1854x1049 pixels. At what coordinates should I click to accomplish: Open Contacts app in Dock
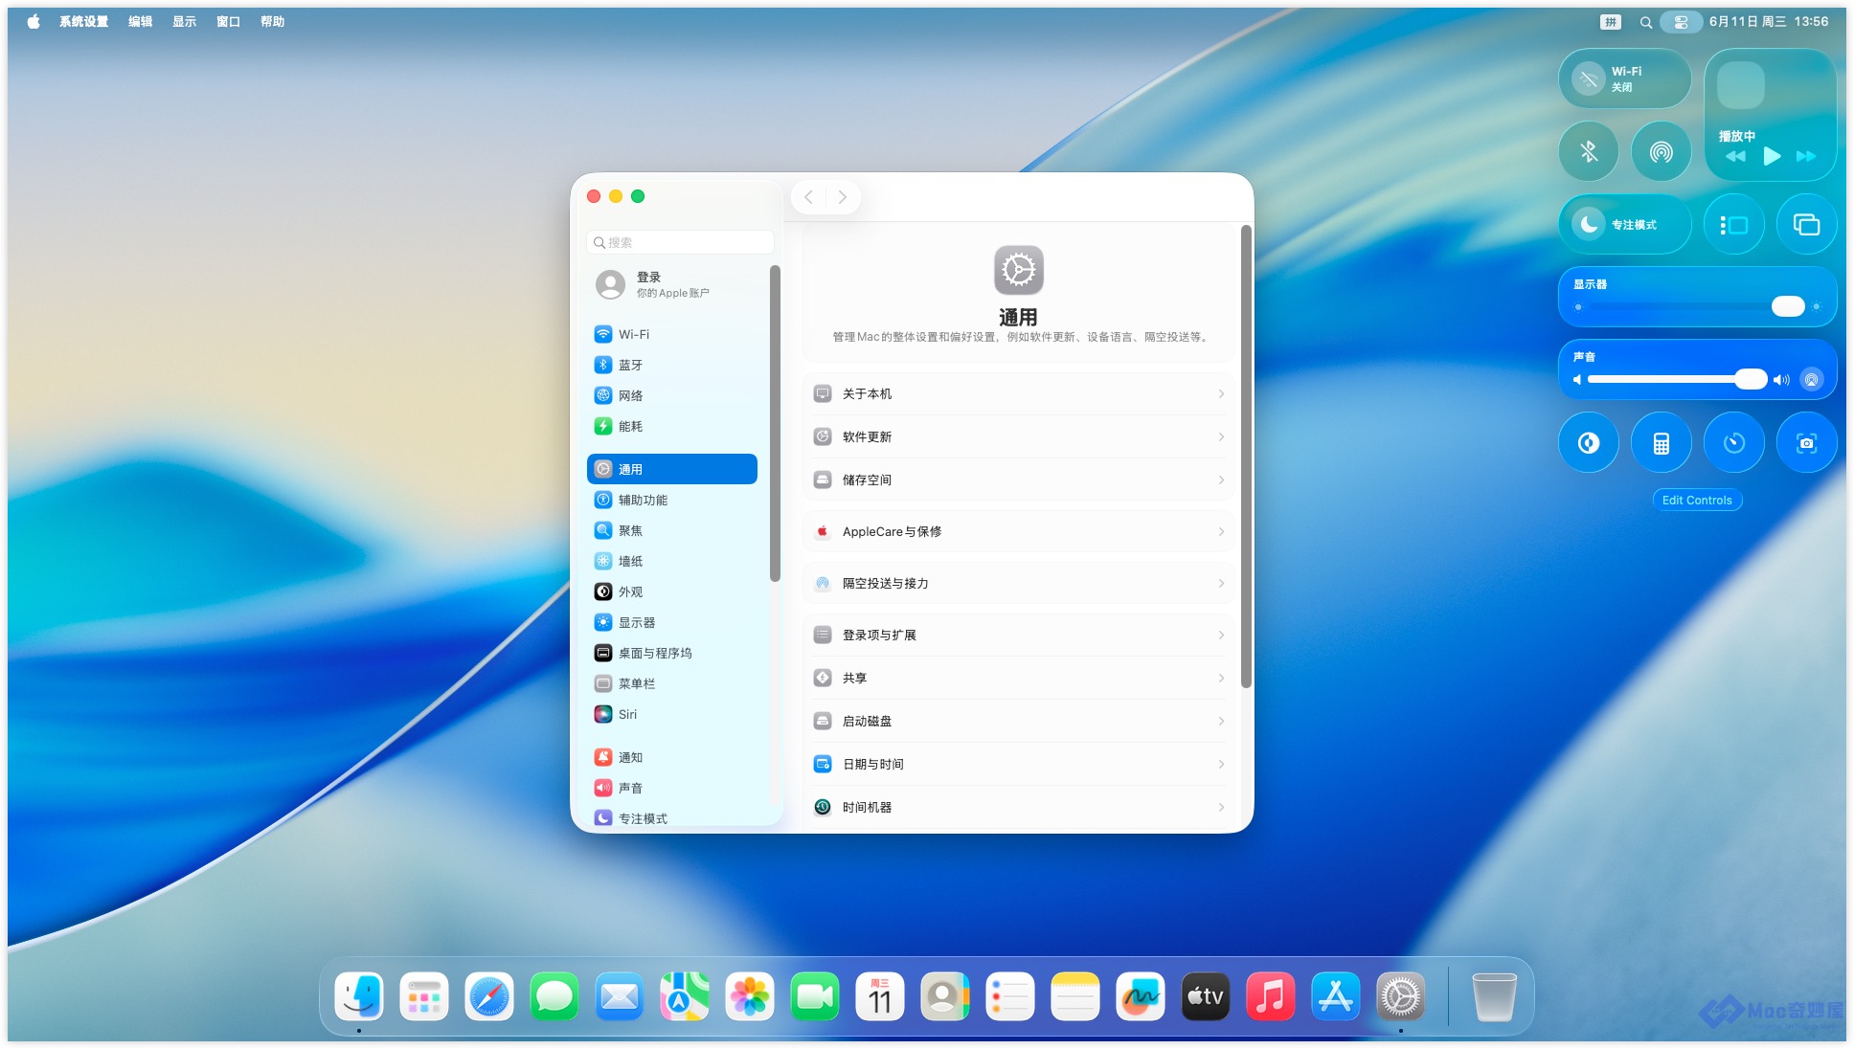pos(945,996)
